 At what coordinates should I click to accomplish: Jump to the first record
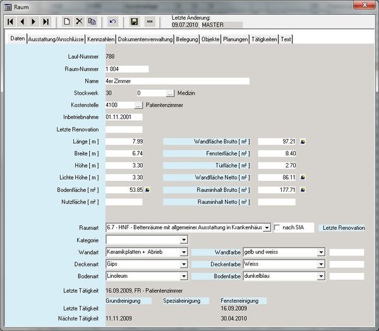pyautogui.click(x=11, y=21)
